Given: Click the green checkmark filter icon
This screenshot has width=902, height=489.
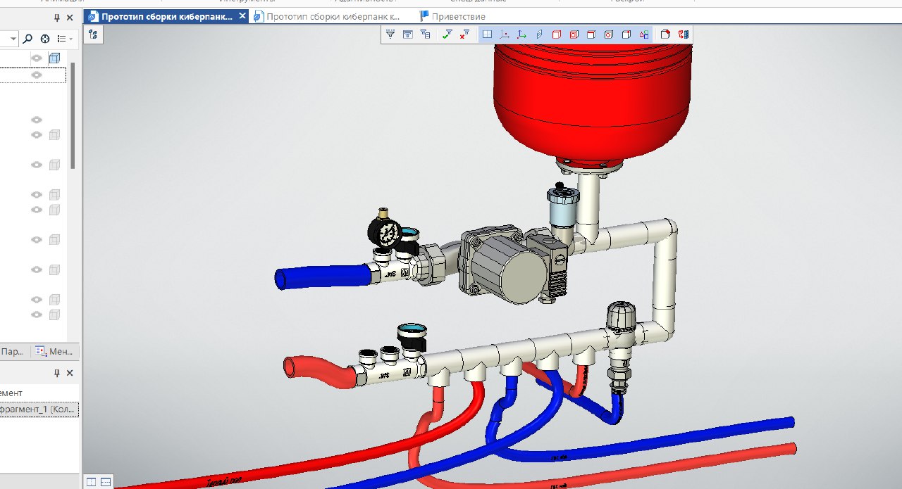Looking at the screenshot, I should (447, 34).
